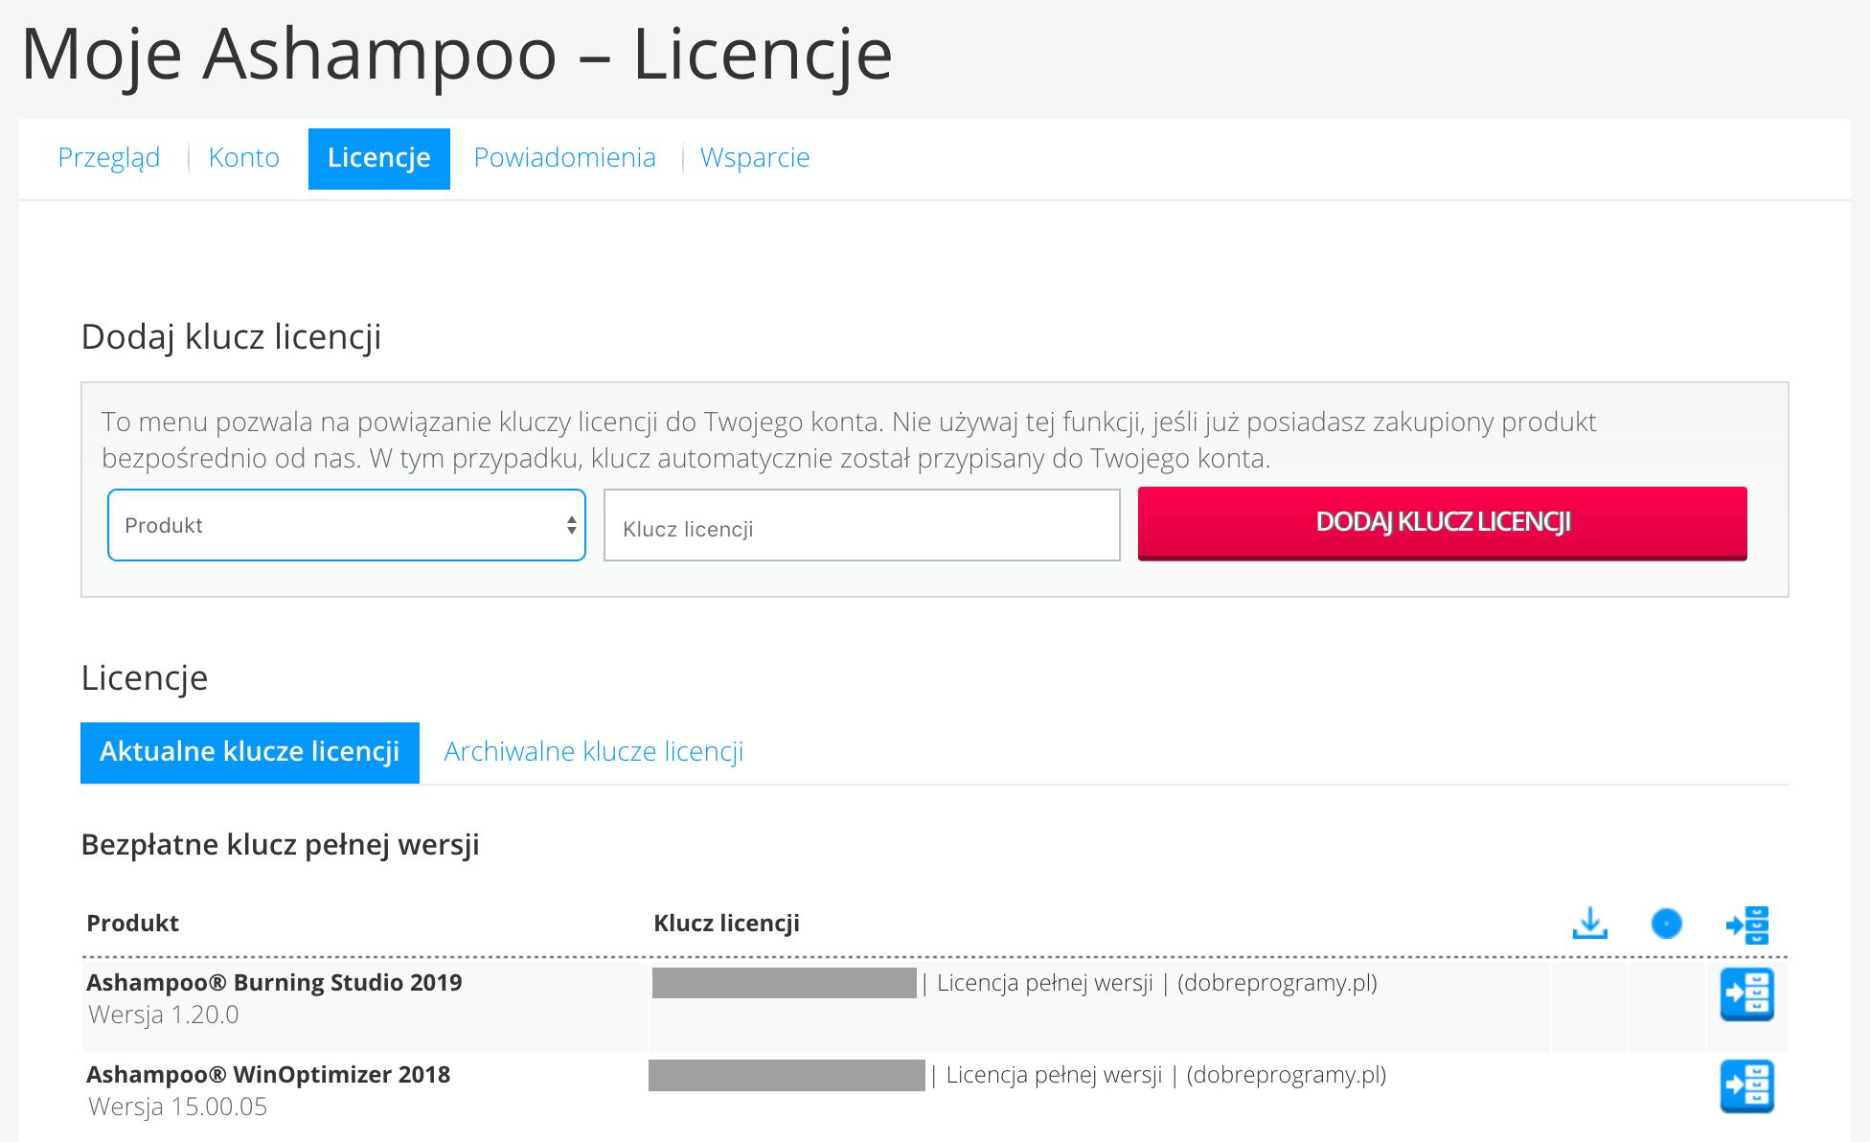The height and width of the screenshot is (1142, 1870).
Task: Switch to Archiwalne klucze licencji
Action: (x=594, y=752)
